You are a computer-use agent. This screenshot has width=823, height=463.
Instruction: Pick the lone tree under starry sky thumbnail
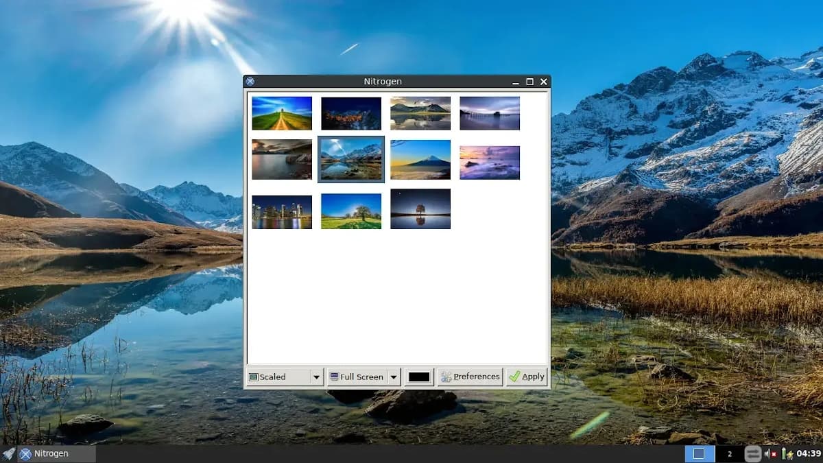(x=420, y=209)
